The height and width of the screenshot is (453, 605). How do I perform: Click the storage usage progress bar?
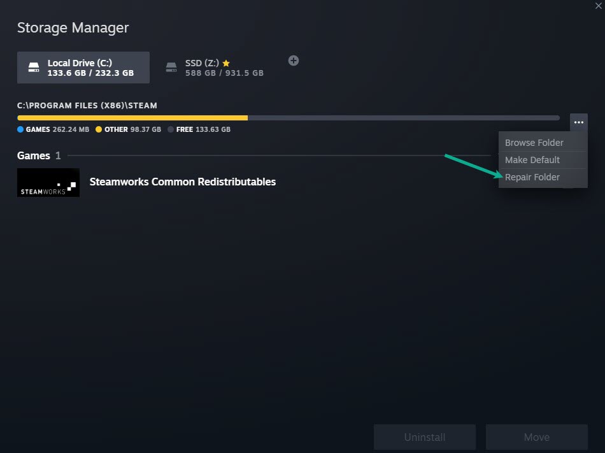point(288,118)
